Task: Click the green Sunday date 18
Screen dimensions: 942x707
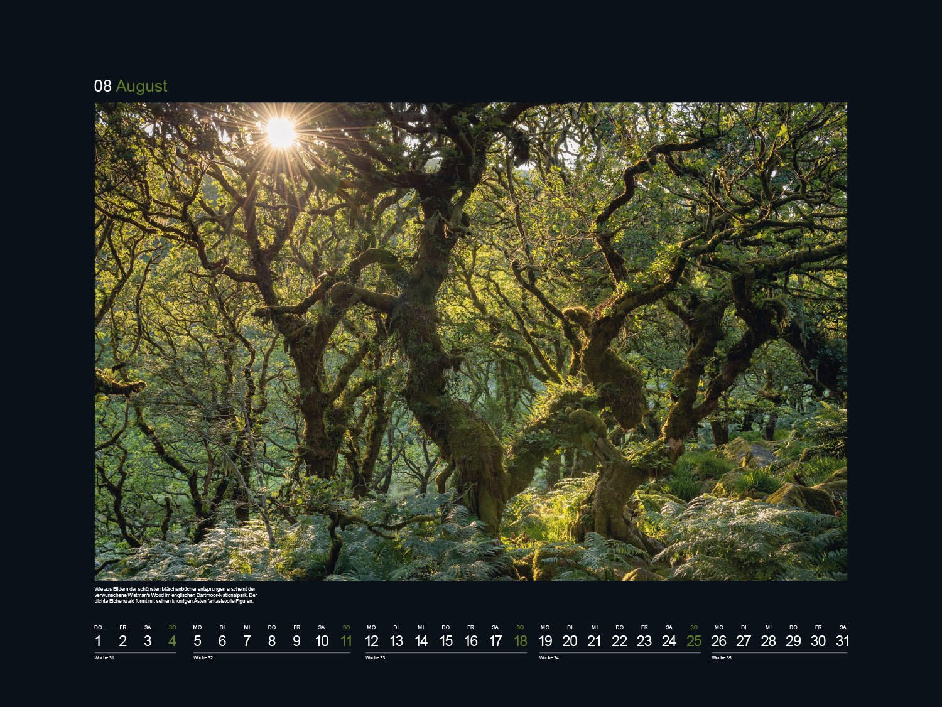Action: (x=520, y=641)
